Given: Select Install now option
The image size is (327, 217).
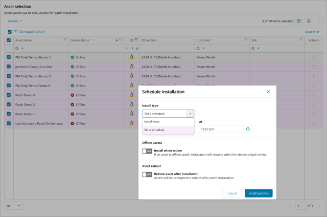Looking at the screenshot, I should point(168,122).
